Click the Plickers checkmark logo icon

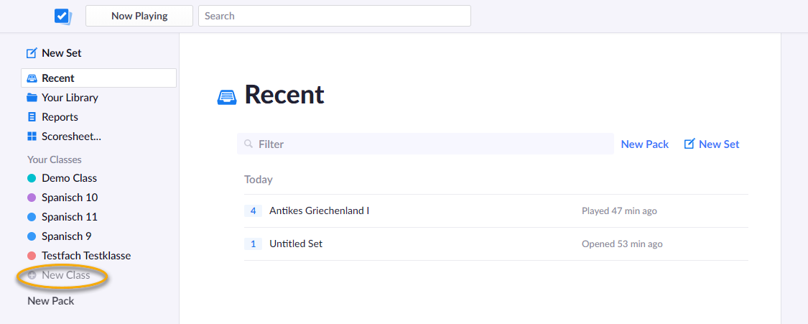click(63, 17)
